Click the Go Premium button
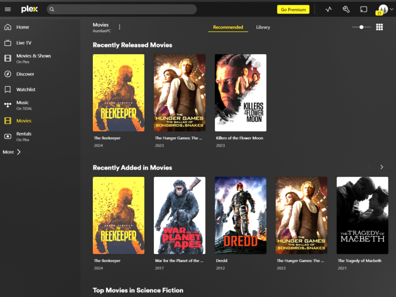This screenshot has height=297, width=396. point(293,10)
